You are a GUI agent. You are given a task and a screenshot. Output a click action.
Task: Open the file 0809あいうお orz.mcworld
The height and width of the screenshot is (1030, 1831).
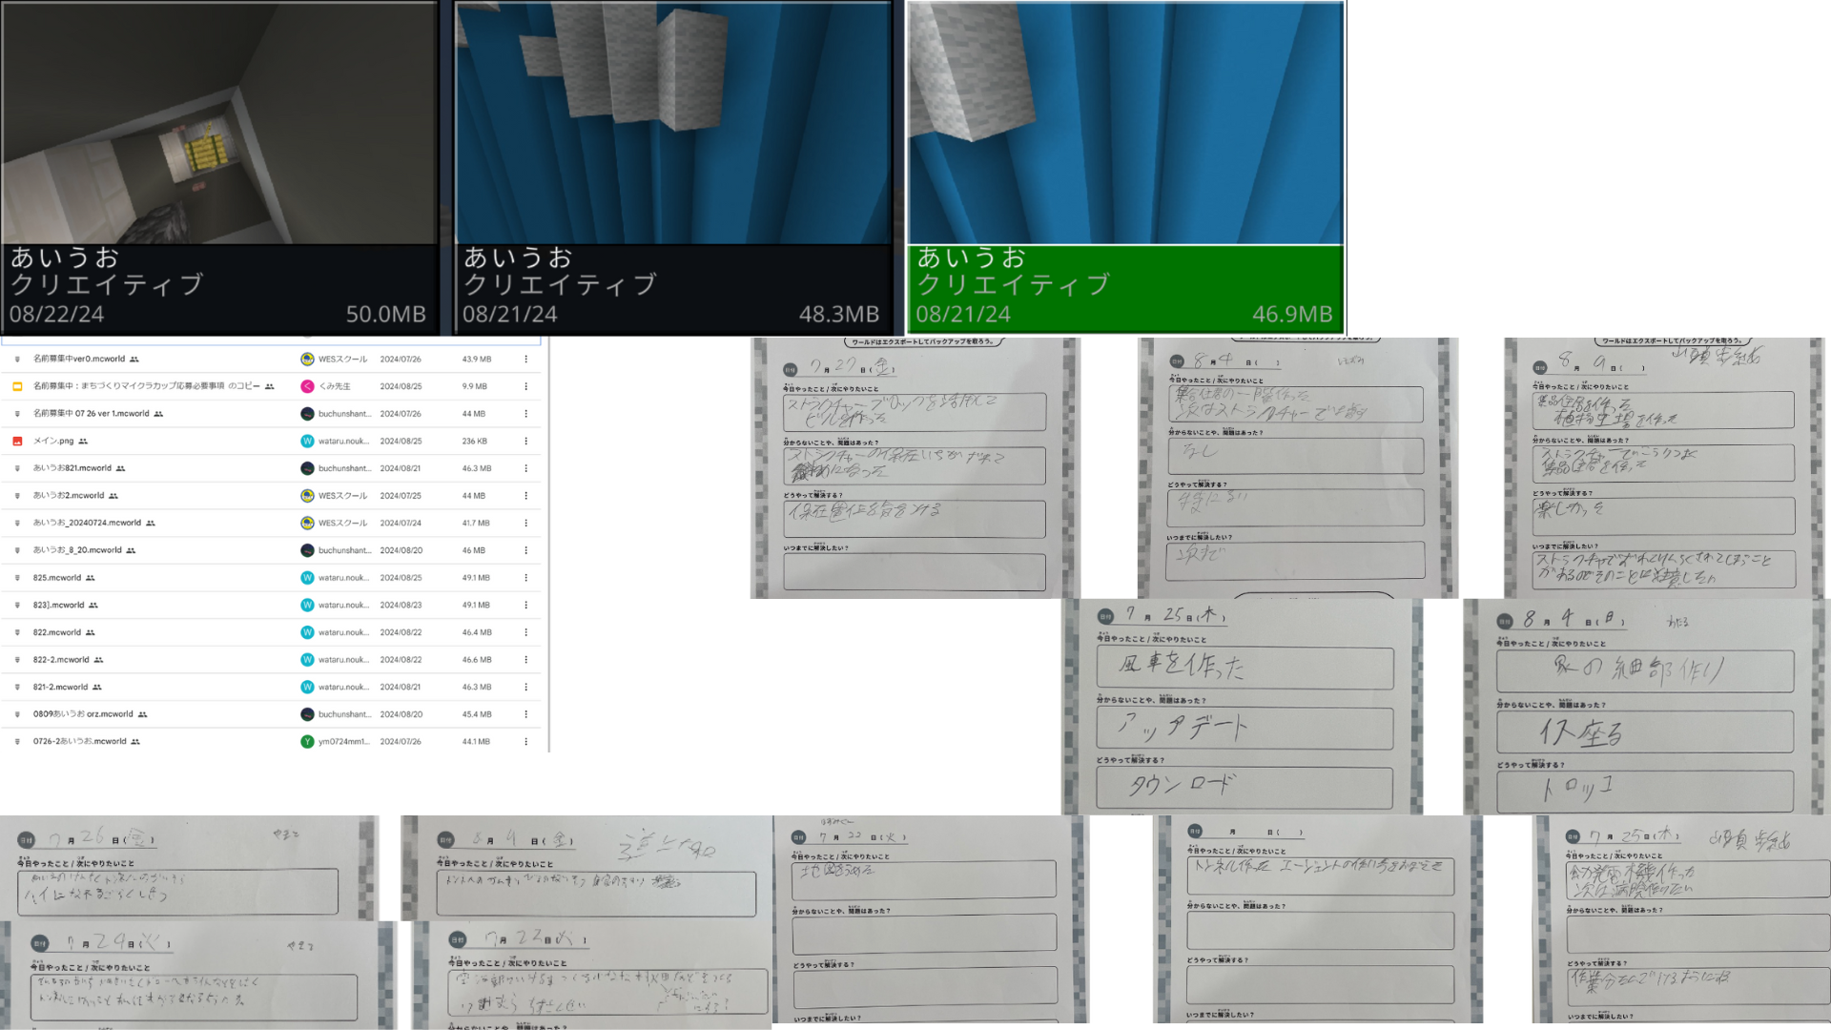83,714
